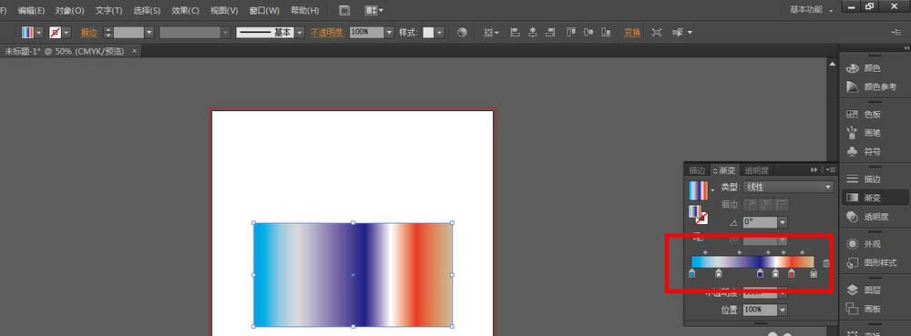
Task: Align selection to vertical bottom
Action: 606,33
